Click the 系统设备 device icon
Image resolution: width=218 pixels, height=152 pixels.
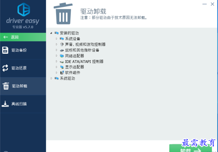point(62,39)
